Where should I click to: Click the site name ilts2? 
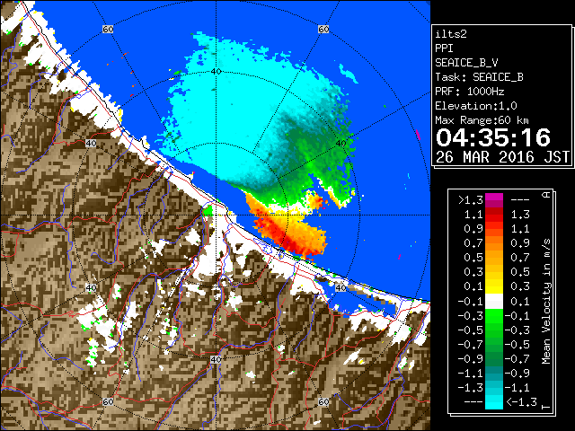pos(451,34)
